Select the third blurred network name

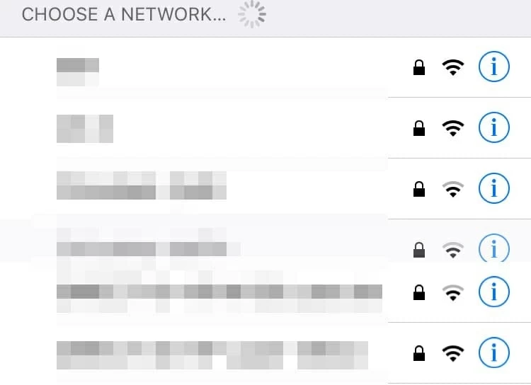pos(142,185)
